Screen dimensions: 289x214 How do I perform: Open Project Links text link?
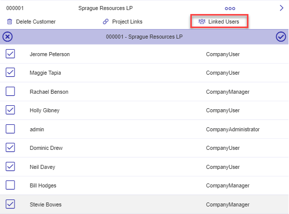(127, 22)
